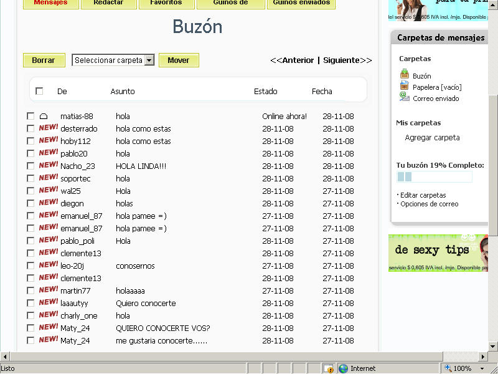Viewport: 498px width, 374px height.
Task: Check the box for soportec message
Action: click(31, 178)
